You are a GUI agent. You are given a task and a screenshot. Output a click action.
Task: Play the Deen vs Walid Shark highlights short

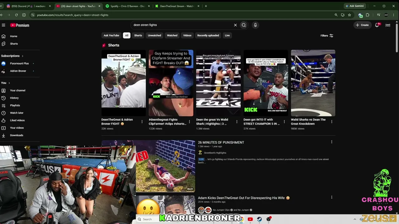[218, 83]
